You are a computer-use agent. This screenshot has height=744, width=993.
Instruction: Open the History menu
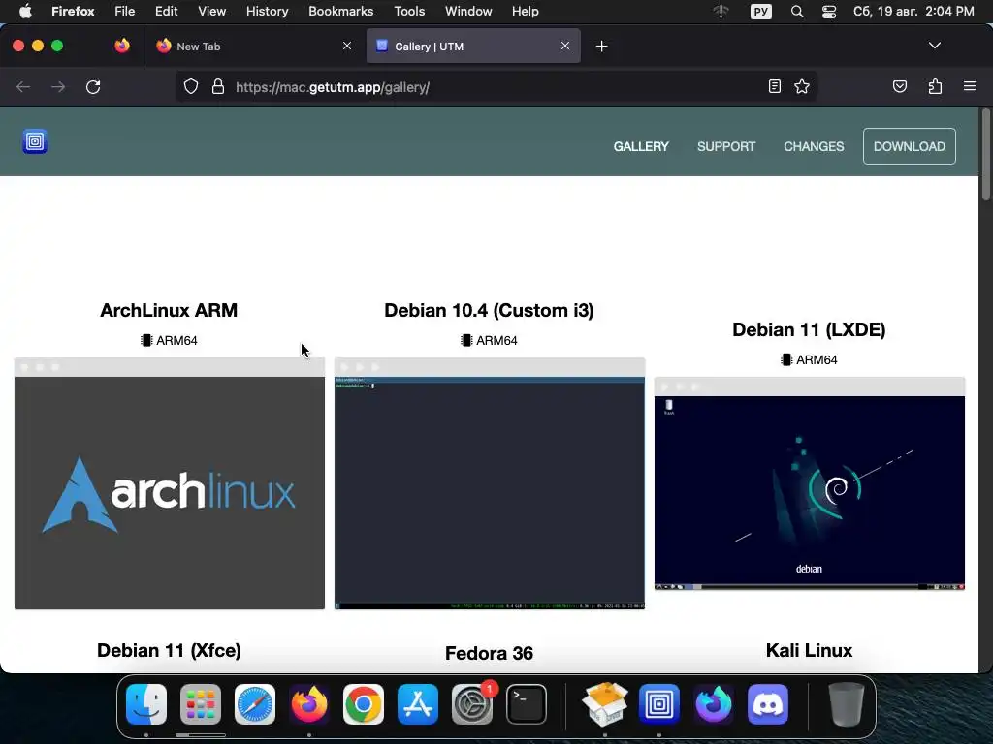[267, 12]
